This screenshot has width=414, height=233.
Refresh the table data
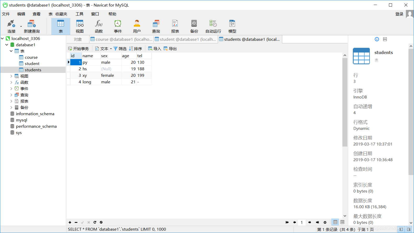coord(95,222)
